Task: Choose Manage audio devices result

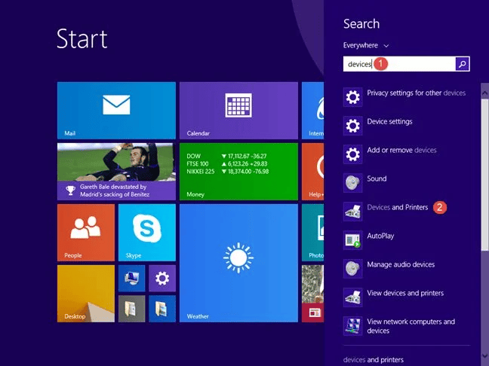Action: [401, 264]
